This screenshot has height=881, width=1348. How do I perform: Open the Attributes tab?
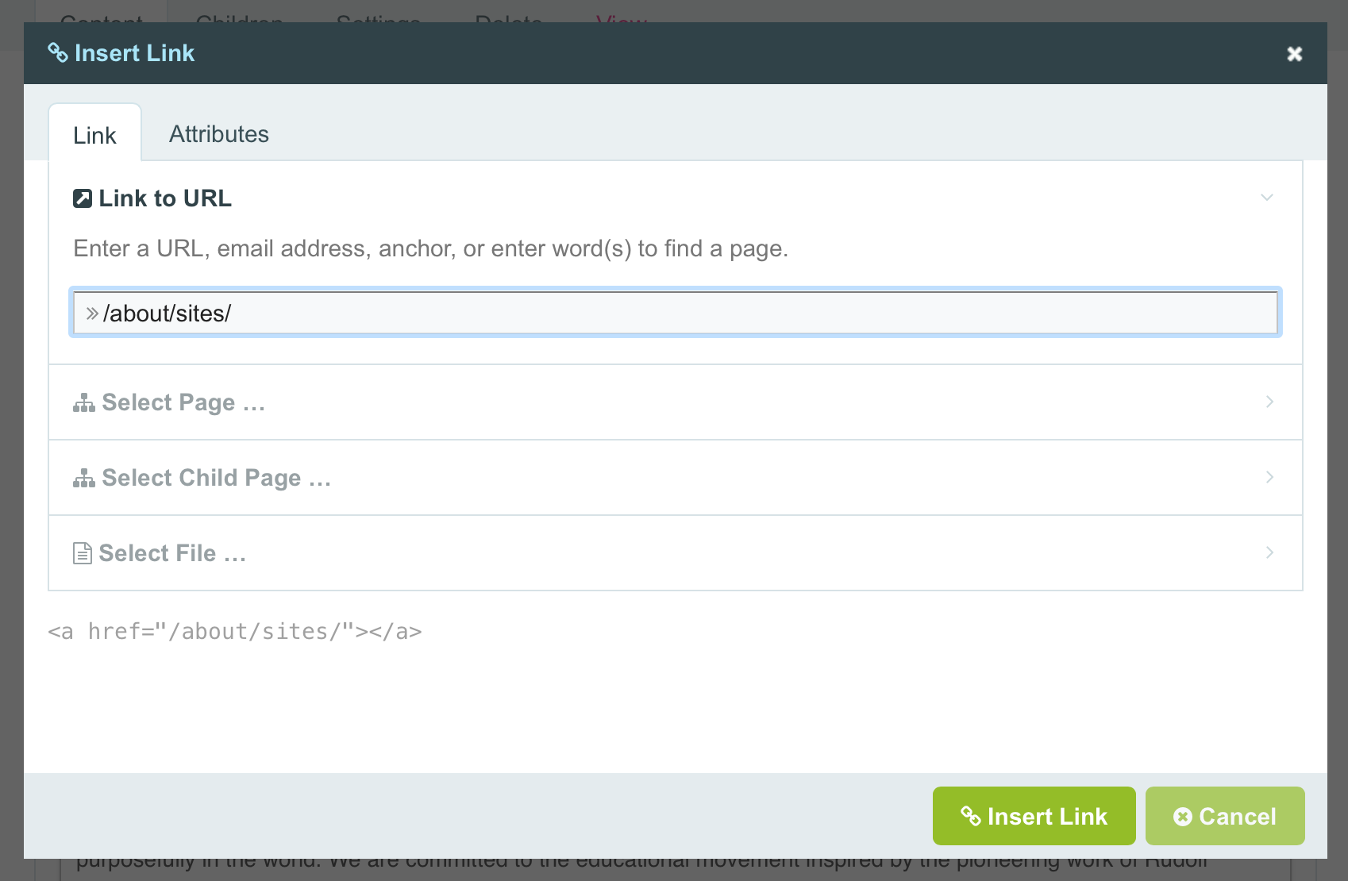(219, 134)
